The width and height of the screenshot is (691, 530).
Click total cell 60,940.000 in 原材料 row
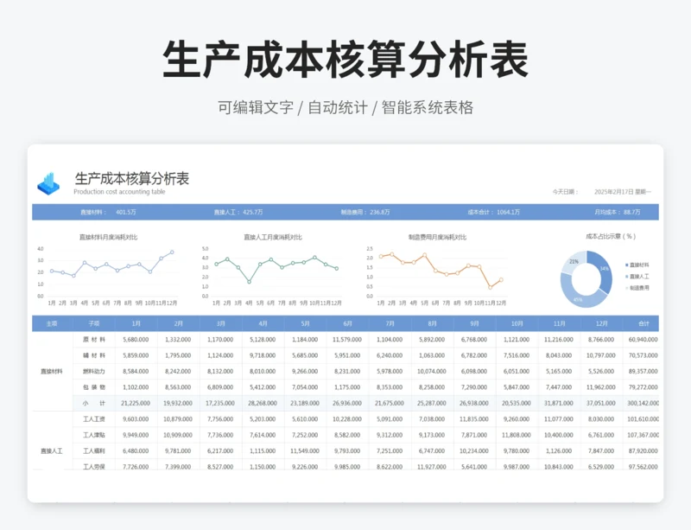643,340
